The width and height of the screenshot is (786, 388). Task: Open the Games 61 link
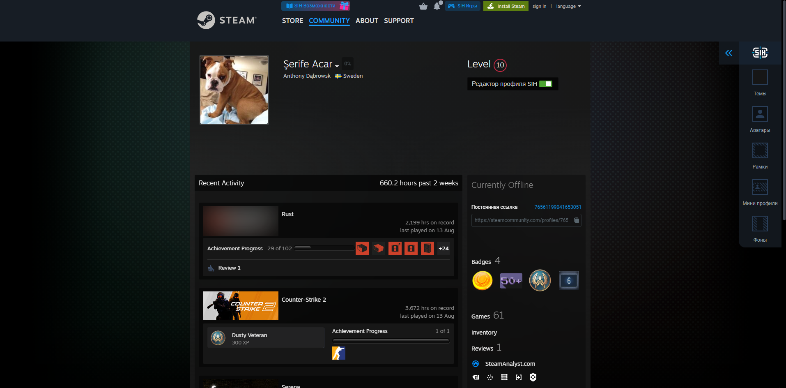click(487, 316)
